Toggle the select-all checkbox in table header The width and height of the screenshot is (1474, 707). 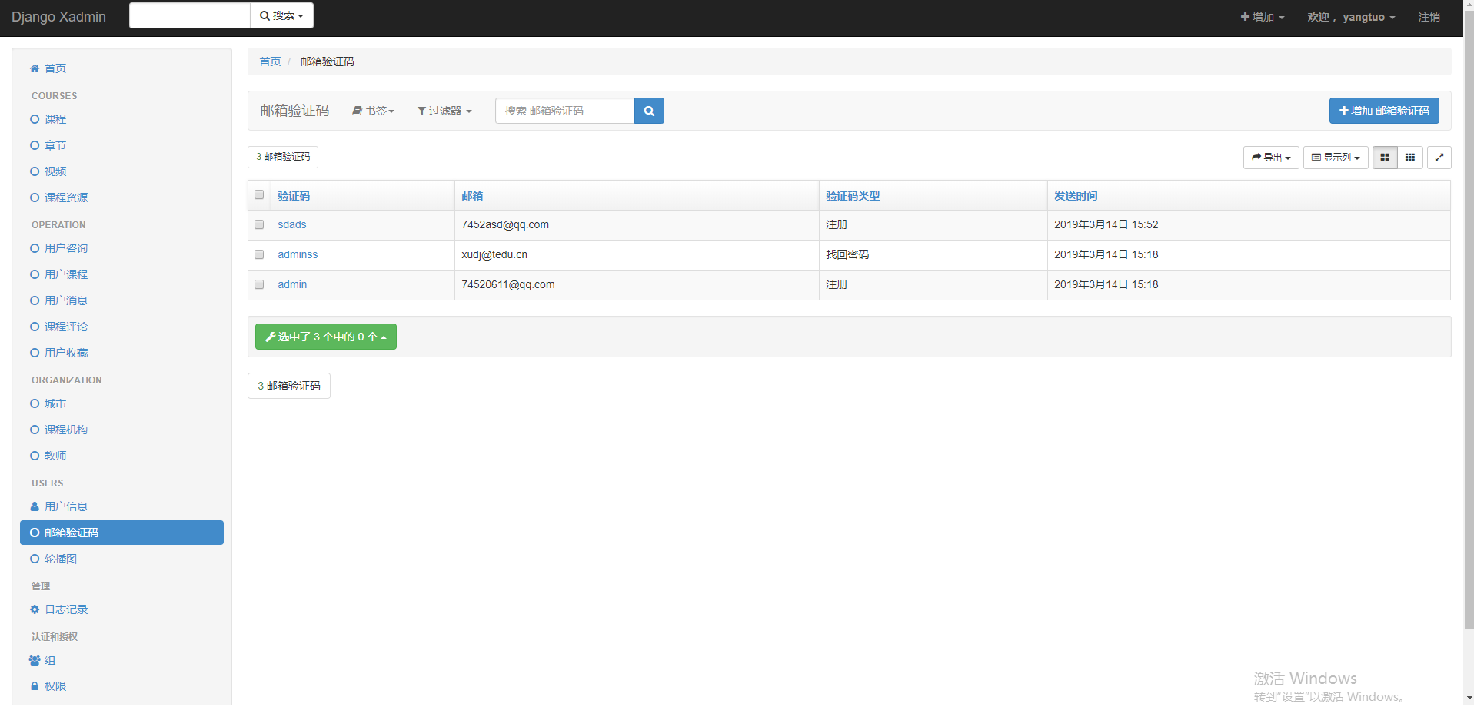(x=259, y=195)
